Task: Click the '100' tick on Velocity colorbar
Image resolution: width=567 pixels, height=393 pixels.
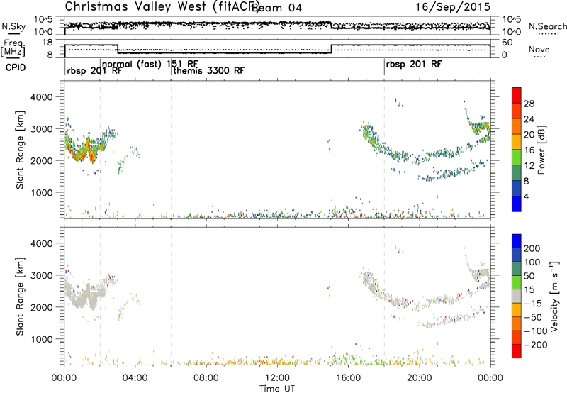Action: pyautogui.click(x=532, y=262)
